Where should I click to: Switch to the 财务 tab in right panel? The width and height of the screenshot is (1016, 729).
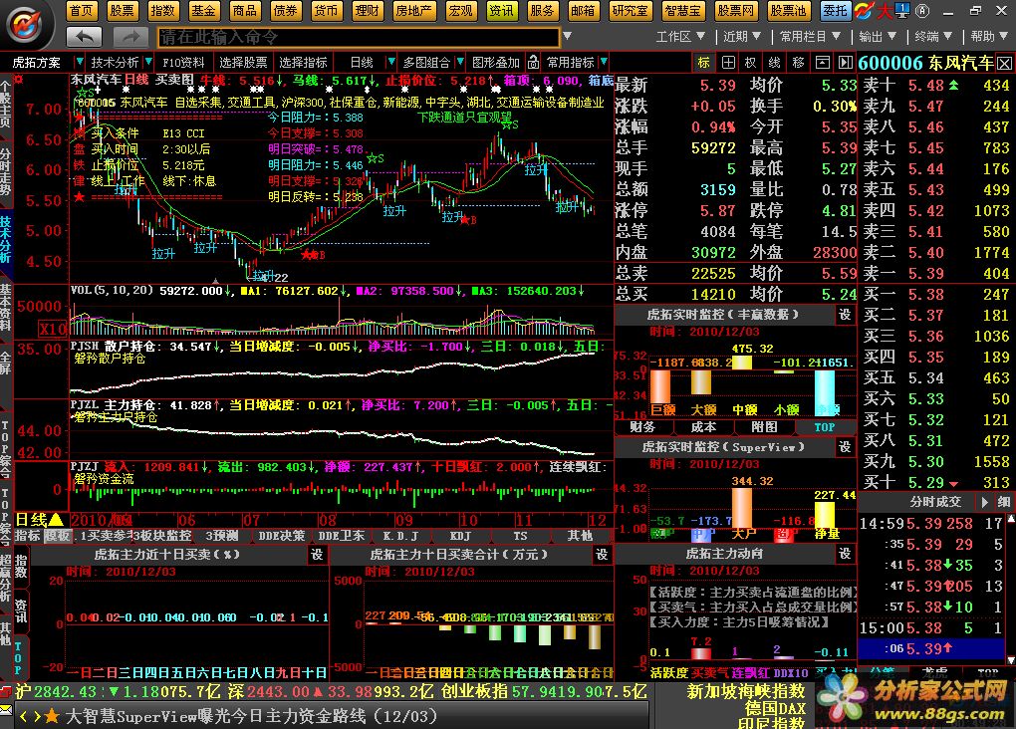642,427
